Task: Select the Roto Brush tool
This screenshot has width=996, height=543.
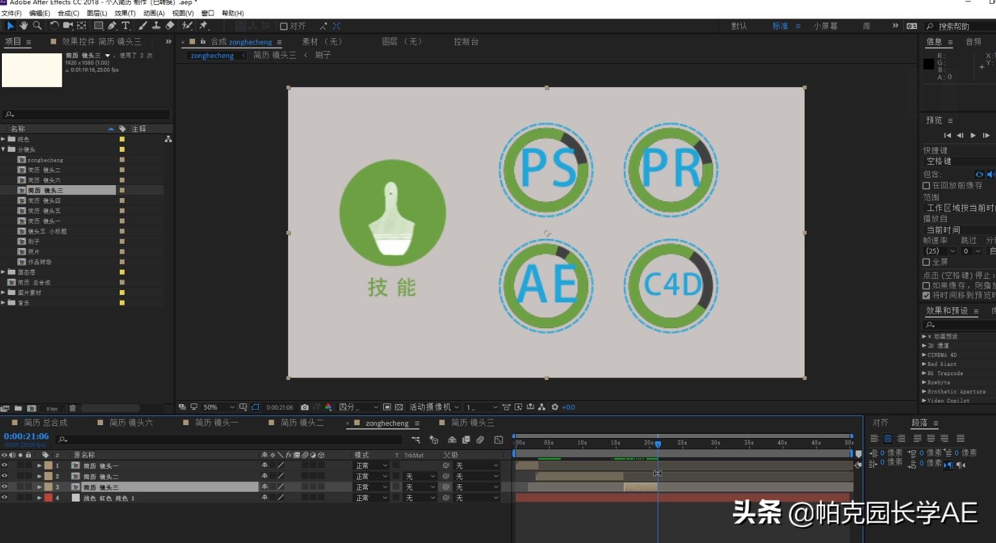Action: [x=187, y=26]
